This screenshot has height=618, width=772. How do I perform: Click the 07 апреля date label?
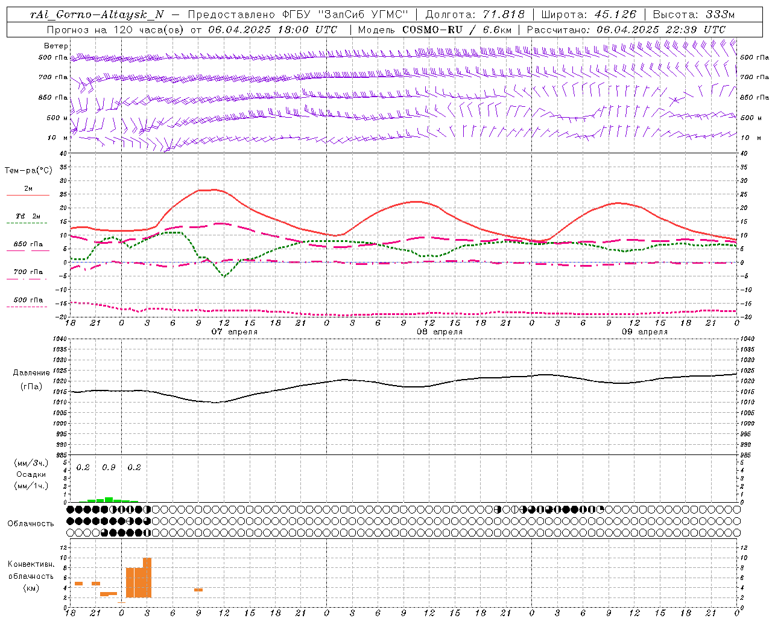click(x=234, y=332)
